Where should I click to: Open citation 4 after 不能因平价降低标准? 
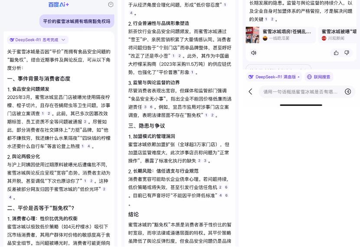click(x=220, y=195)
